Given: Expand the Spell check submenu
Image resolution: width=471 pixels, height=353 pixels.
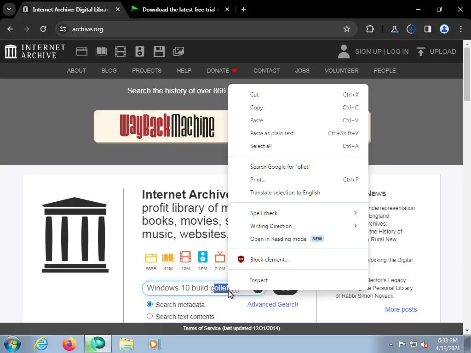Looking at the screenshot, I should click(298, 213).
